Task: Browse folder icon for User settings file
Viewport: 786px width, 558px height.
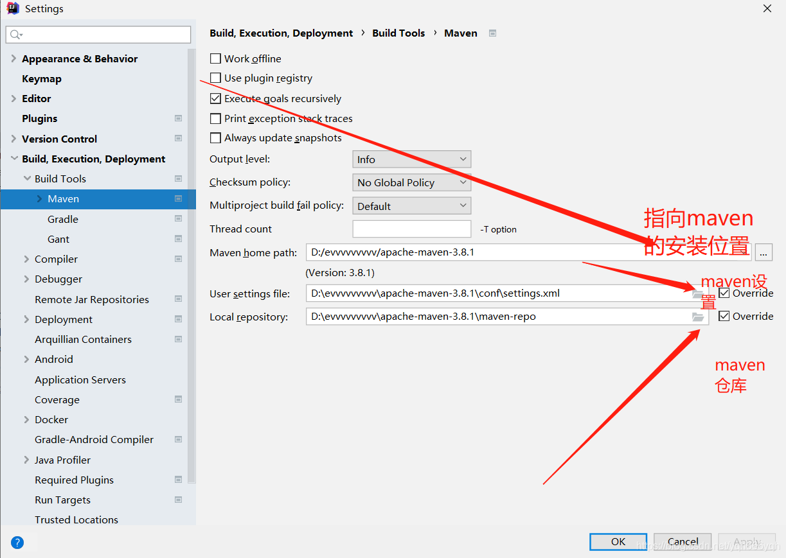Action: coord(698,293)
